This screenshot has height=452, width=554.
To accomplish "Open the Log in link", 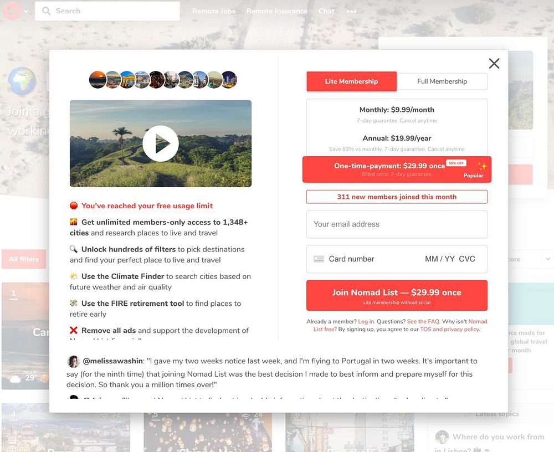I will pyautogui.click(x=366, y=322).
